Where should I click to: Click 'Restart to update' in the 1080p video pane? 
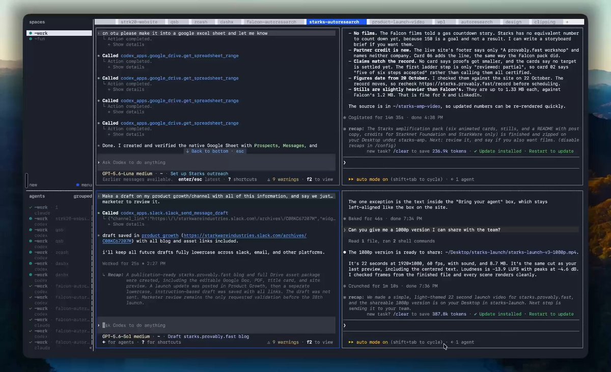click(x=551, y=314)
